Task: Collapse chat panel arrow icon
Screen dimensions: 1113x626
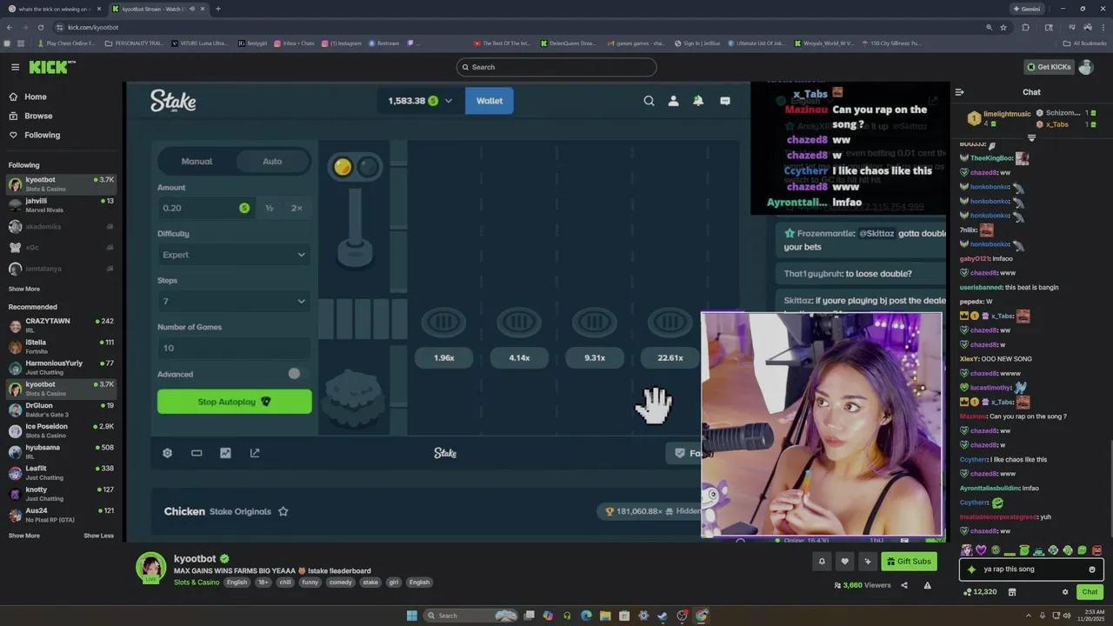Action: (x=959, y=92)
